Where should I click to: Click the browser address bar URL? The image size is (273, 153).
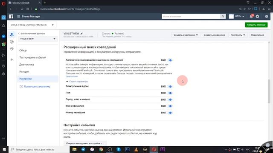tap(70, 9)
